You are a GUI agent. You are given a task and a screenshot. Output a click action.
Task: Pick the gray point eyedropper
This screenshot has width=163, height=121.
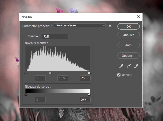129,66
